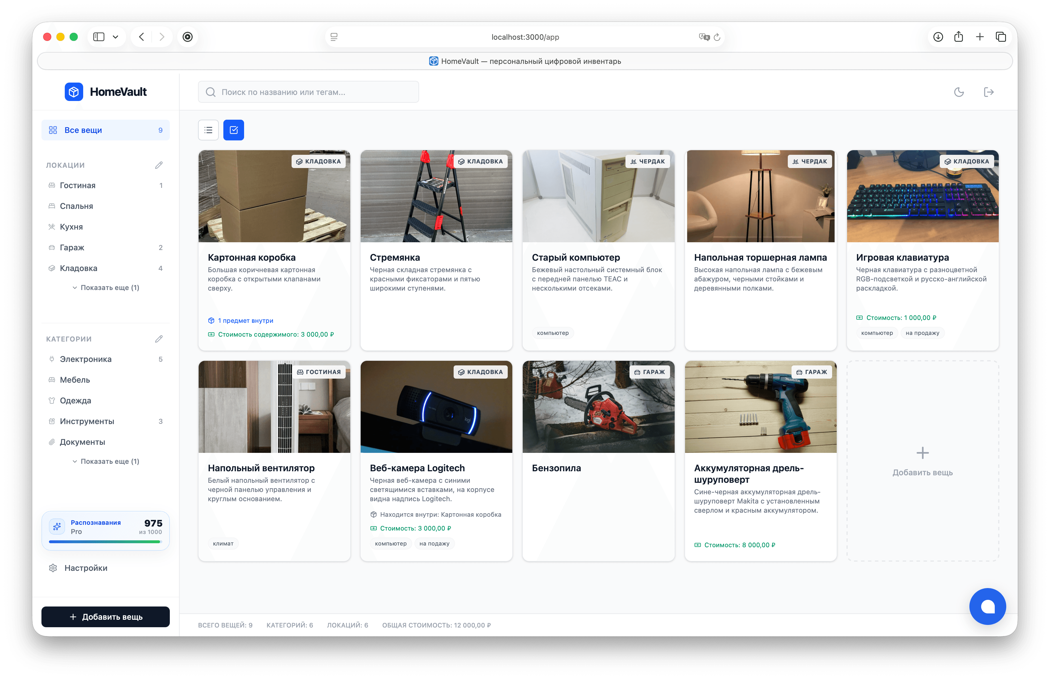Open the Напольная торшерная лампа photo
Viewport: 1050px width, 679px height.
click(760, 196)
